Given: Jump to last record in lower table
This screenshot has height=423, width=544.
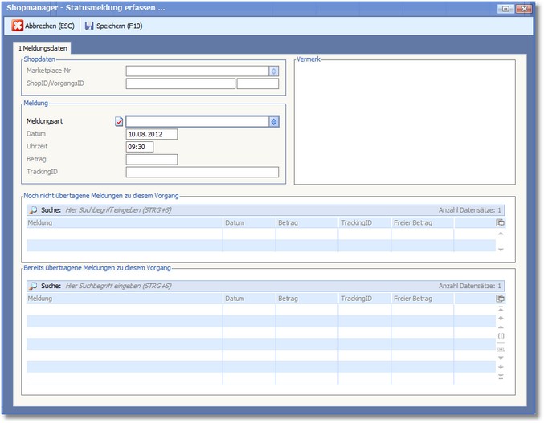Looking at the screenshot, I should pos(501,376).
